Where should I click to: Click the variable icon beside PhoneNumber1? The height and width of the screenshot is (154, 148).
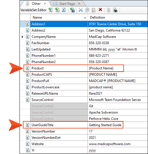click(x=28, y=56)
